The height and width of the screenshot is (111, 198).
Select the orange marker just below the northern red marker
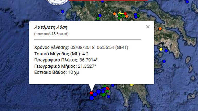(x=127, y=16)
